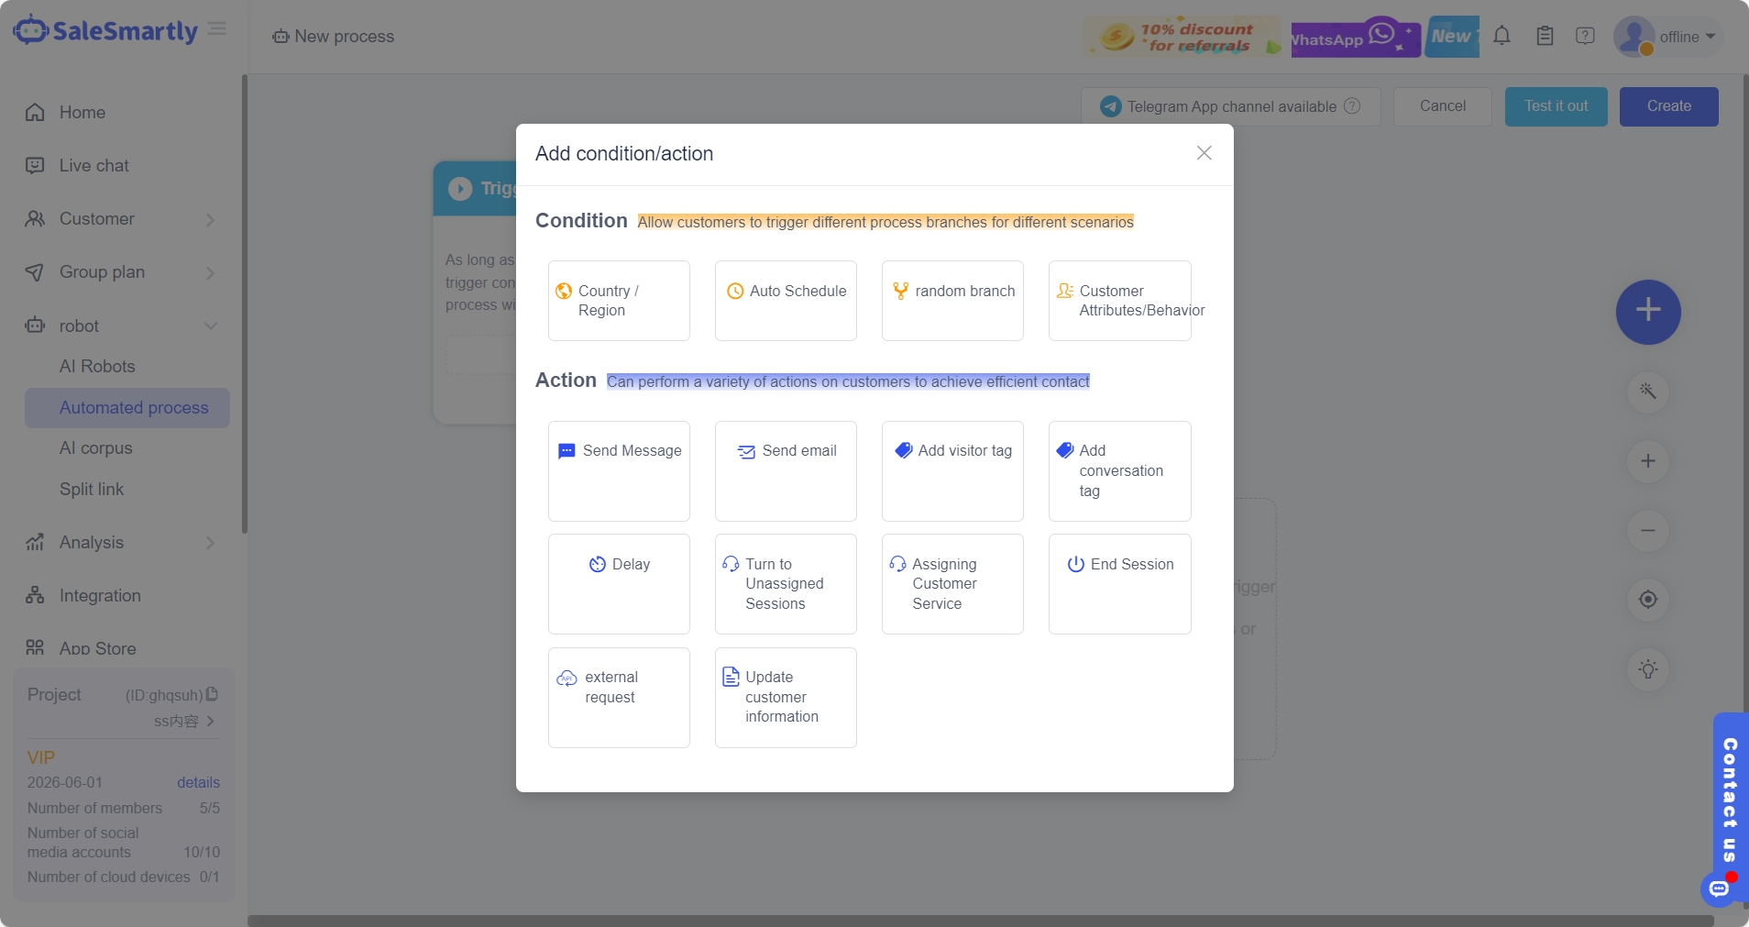Toggle the sidebar collapse hamburger icon
The height and width of the screenshot is (927, 1749).
(x=217, y=29)
